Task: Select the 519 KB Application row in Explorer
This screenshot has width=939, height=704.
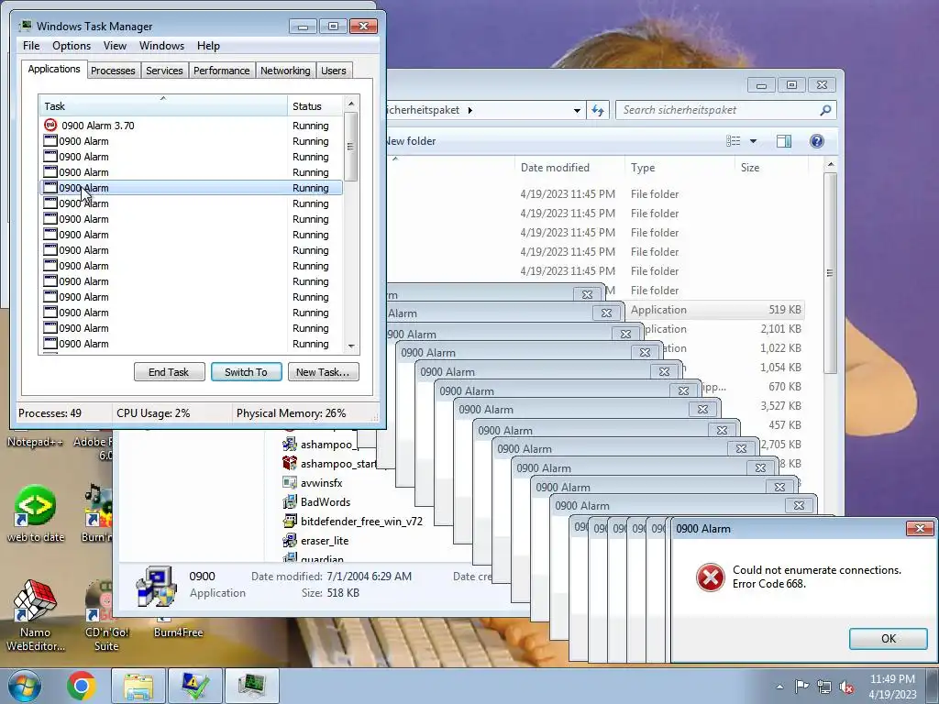Action: click(x=716, y=310)
